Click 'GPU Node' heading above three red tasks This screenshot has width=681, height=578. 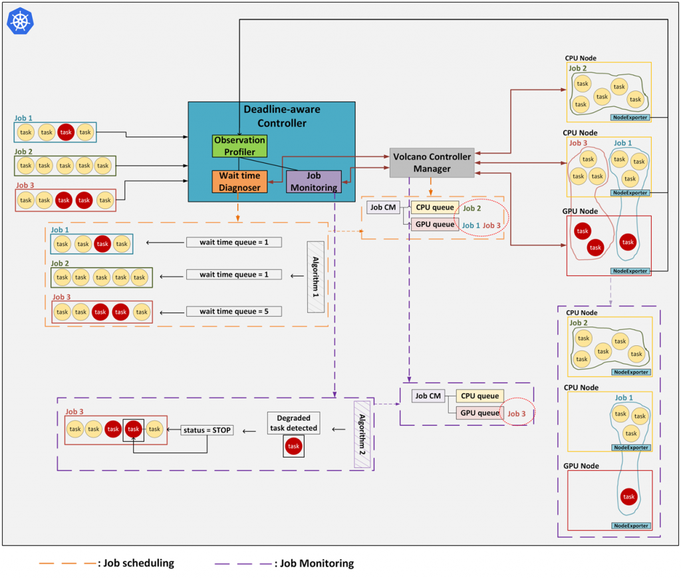click(580, 211)
